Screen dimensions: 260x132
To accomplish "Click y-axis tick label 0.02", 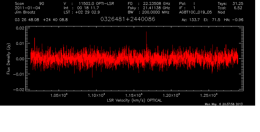I will click(20, 28).
